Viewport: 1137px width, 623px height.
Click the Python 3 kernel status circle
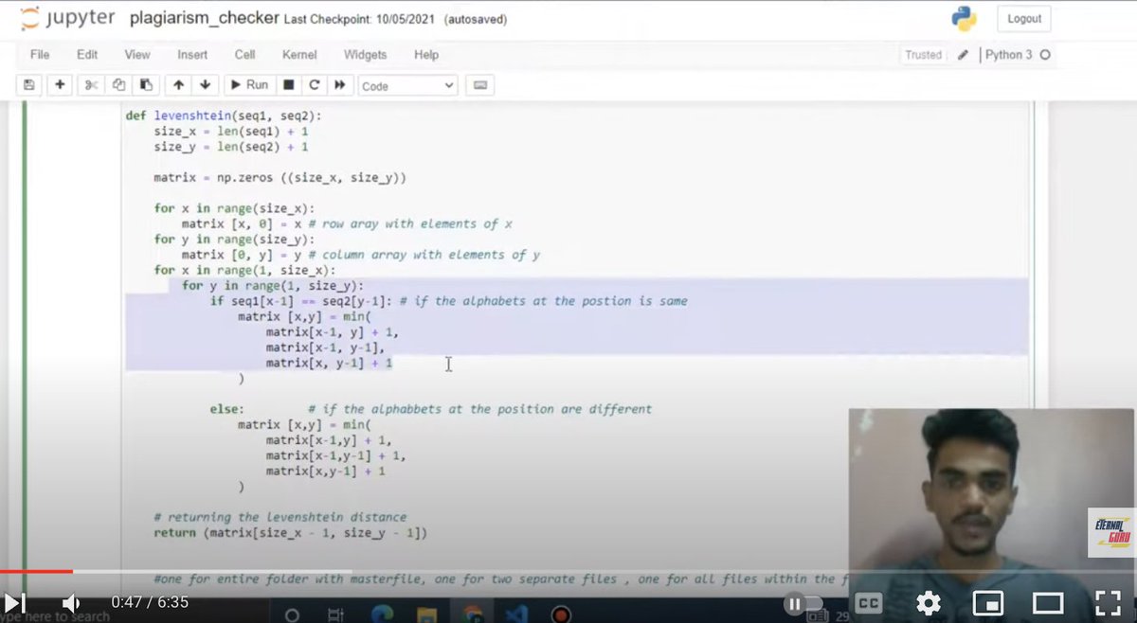(x=1045, y=55)
